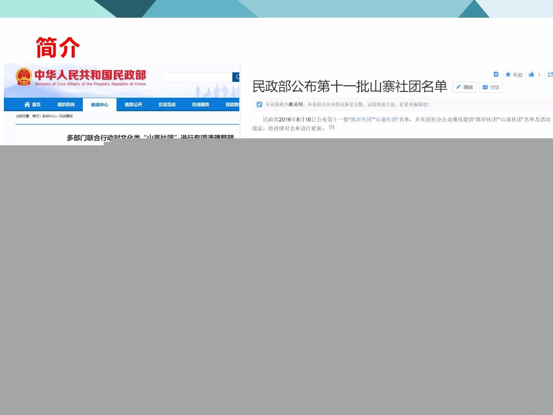Open the first 离岸社团 hyperlink
The image size is (553, 415).
pyautogui.click(x=361, y=119)
